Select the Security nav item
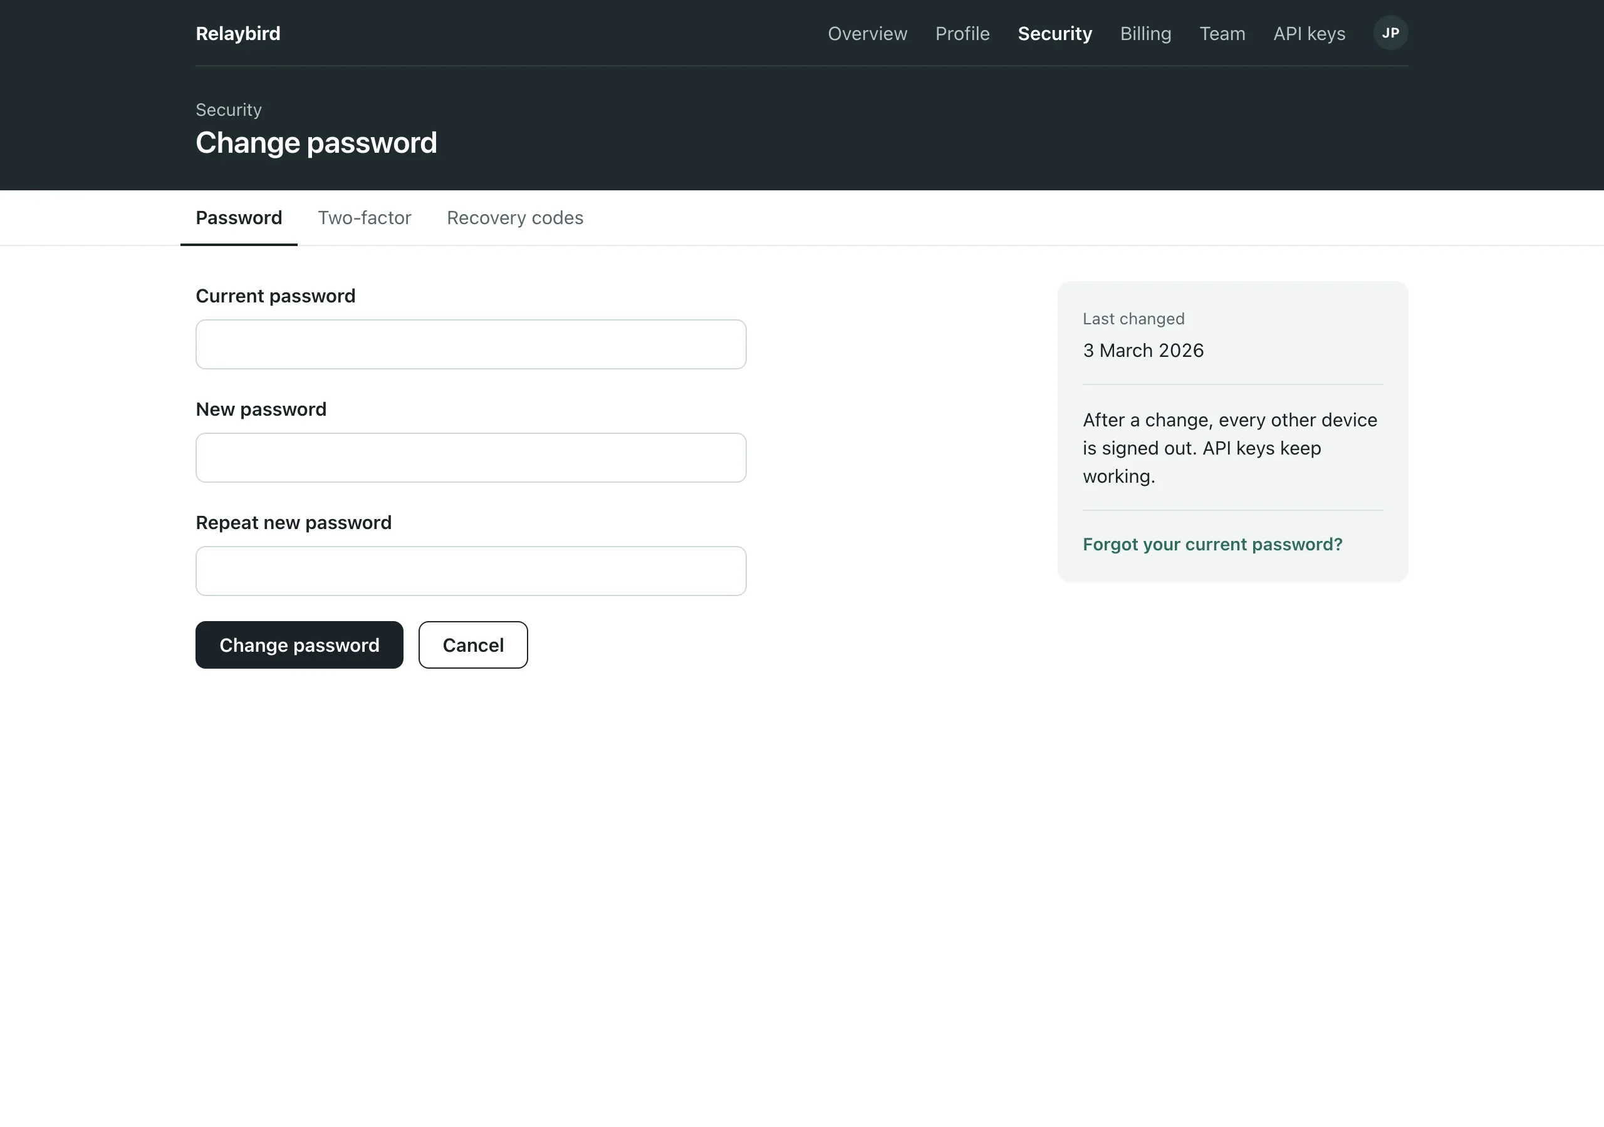Image resolution: width=1604 pixels, height=1127 pixels. (x=1055, y=34)
